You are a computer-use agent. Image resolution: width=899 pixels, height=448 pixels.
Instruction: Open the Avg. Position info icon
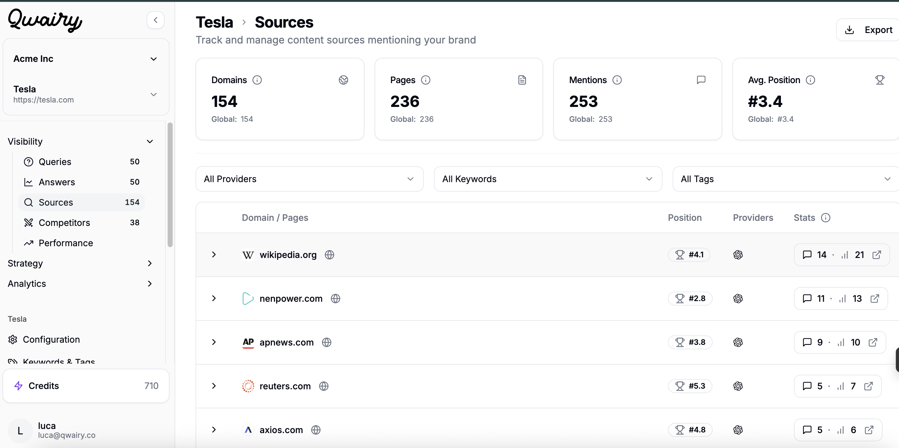pyautogui.click(x=810, y=80)
